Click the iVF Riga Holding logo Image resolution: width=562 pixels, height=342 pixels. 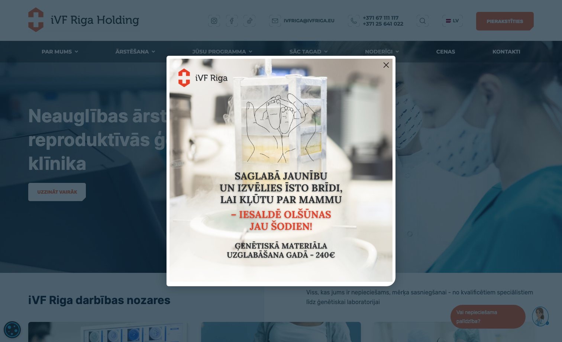pyautogui.click(x=83, y=20)
